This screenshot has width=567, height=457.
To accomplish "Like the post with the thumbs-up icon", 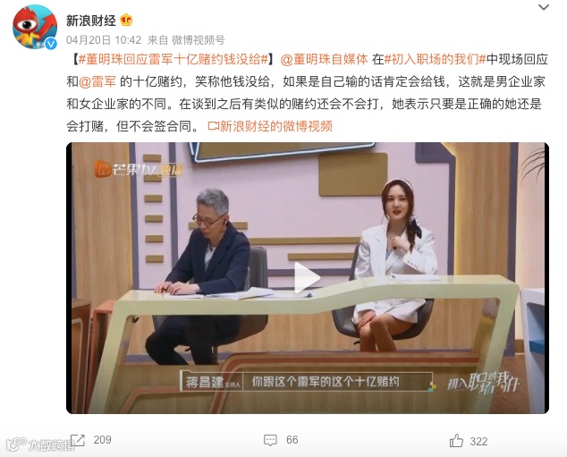I will [x=456, y=440].
